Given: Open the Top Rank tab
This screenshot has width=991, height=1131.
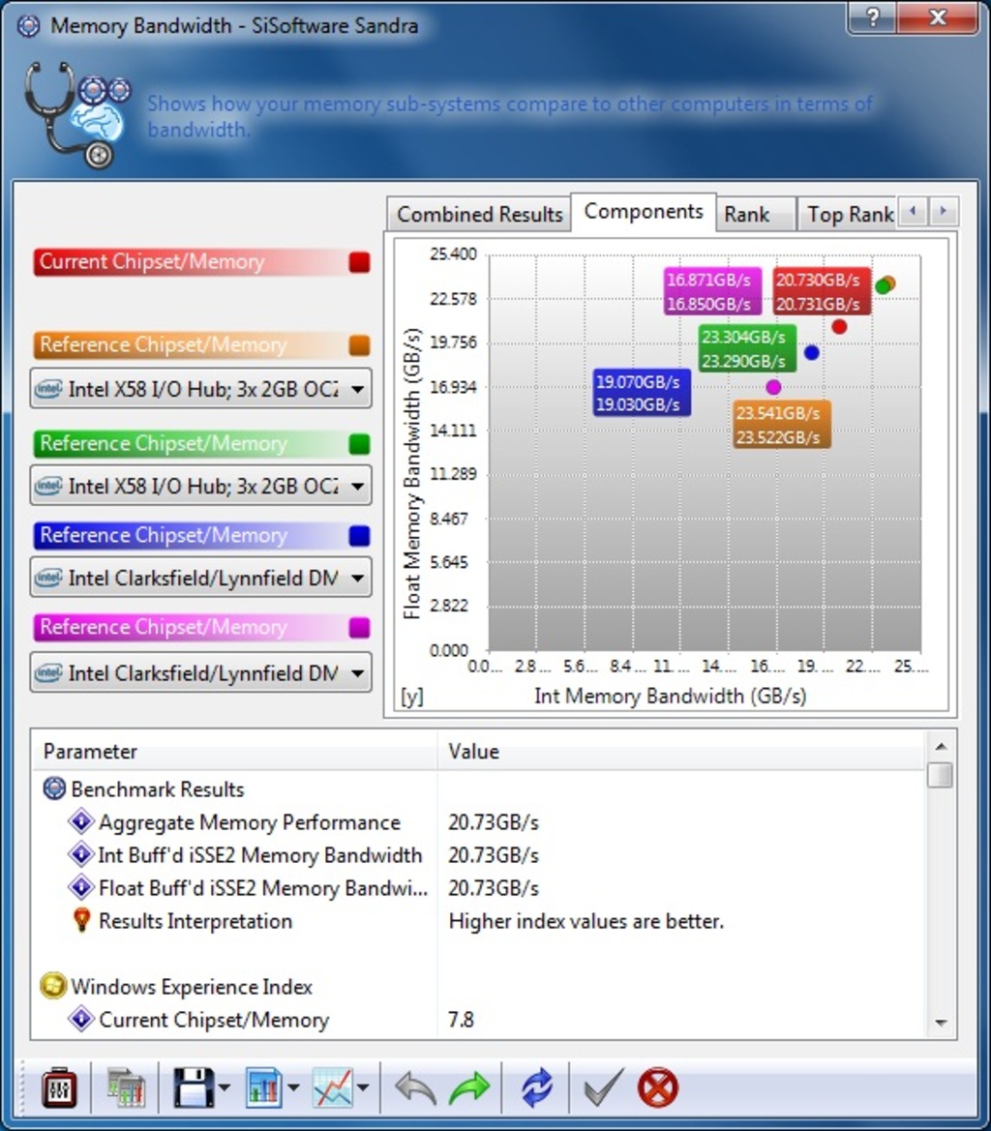Looking at the screenshot, I should (x=850, y=214).
